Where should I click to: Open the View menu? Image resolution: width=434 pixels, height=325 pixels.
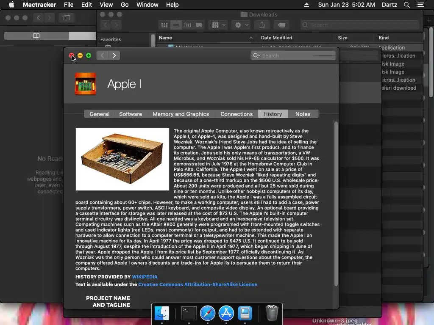(106, 5)
